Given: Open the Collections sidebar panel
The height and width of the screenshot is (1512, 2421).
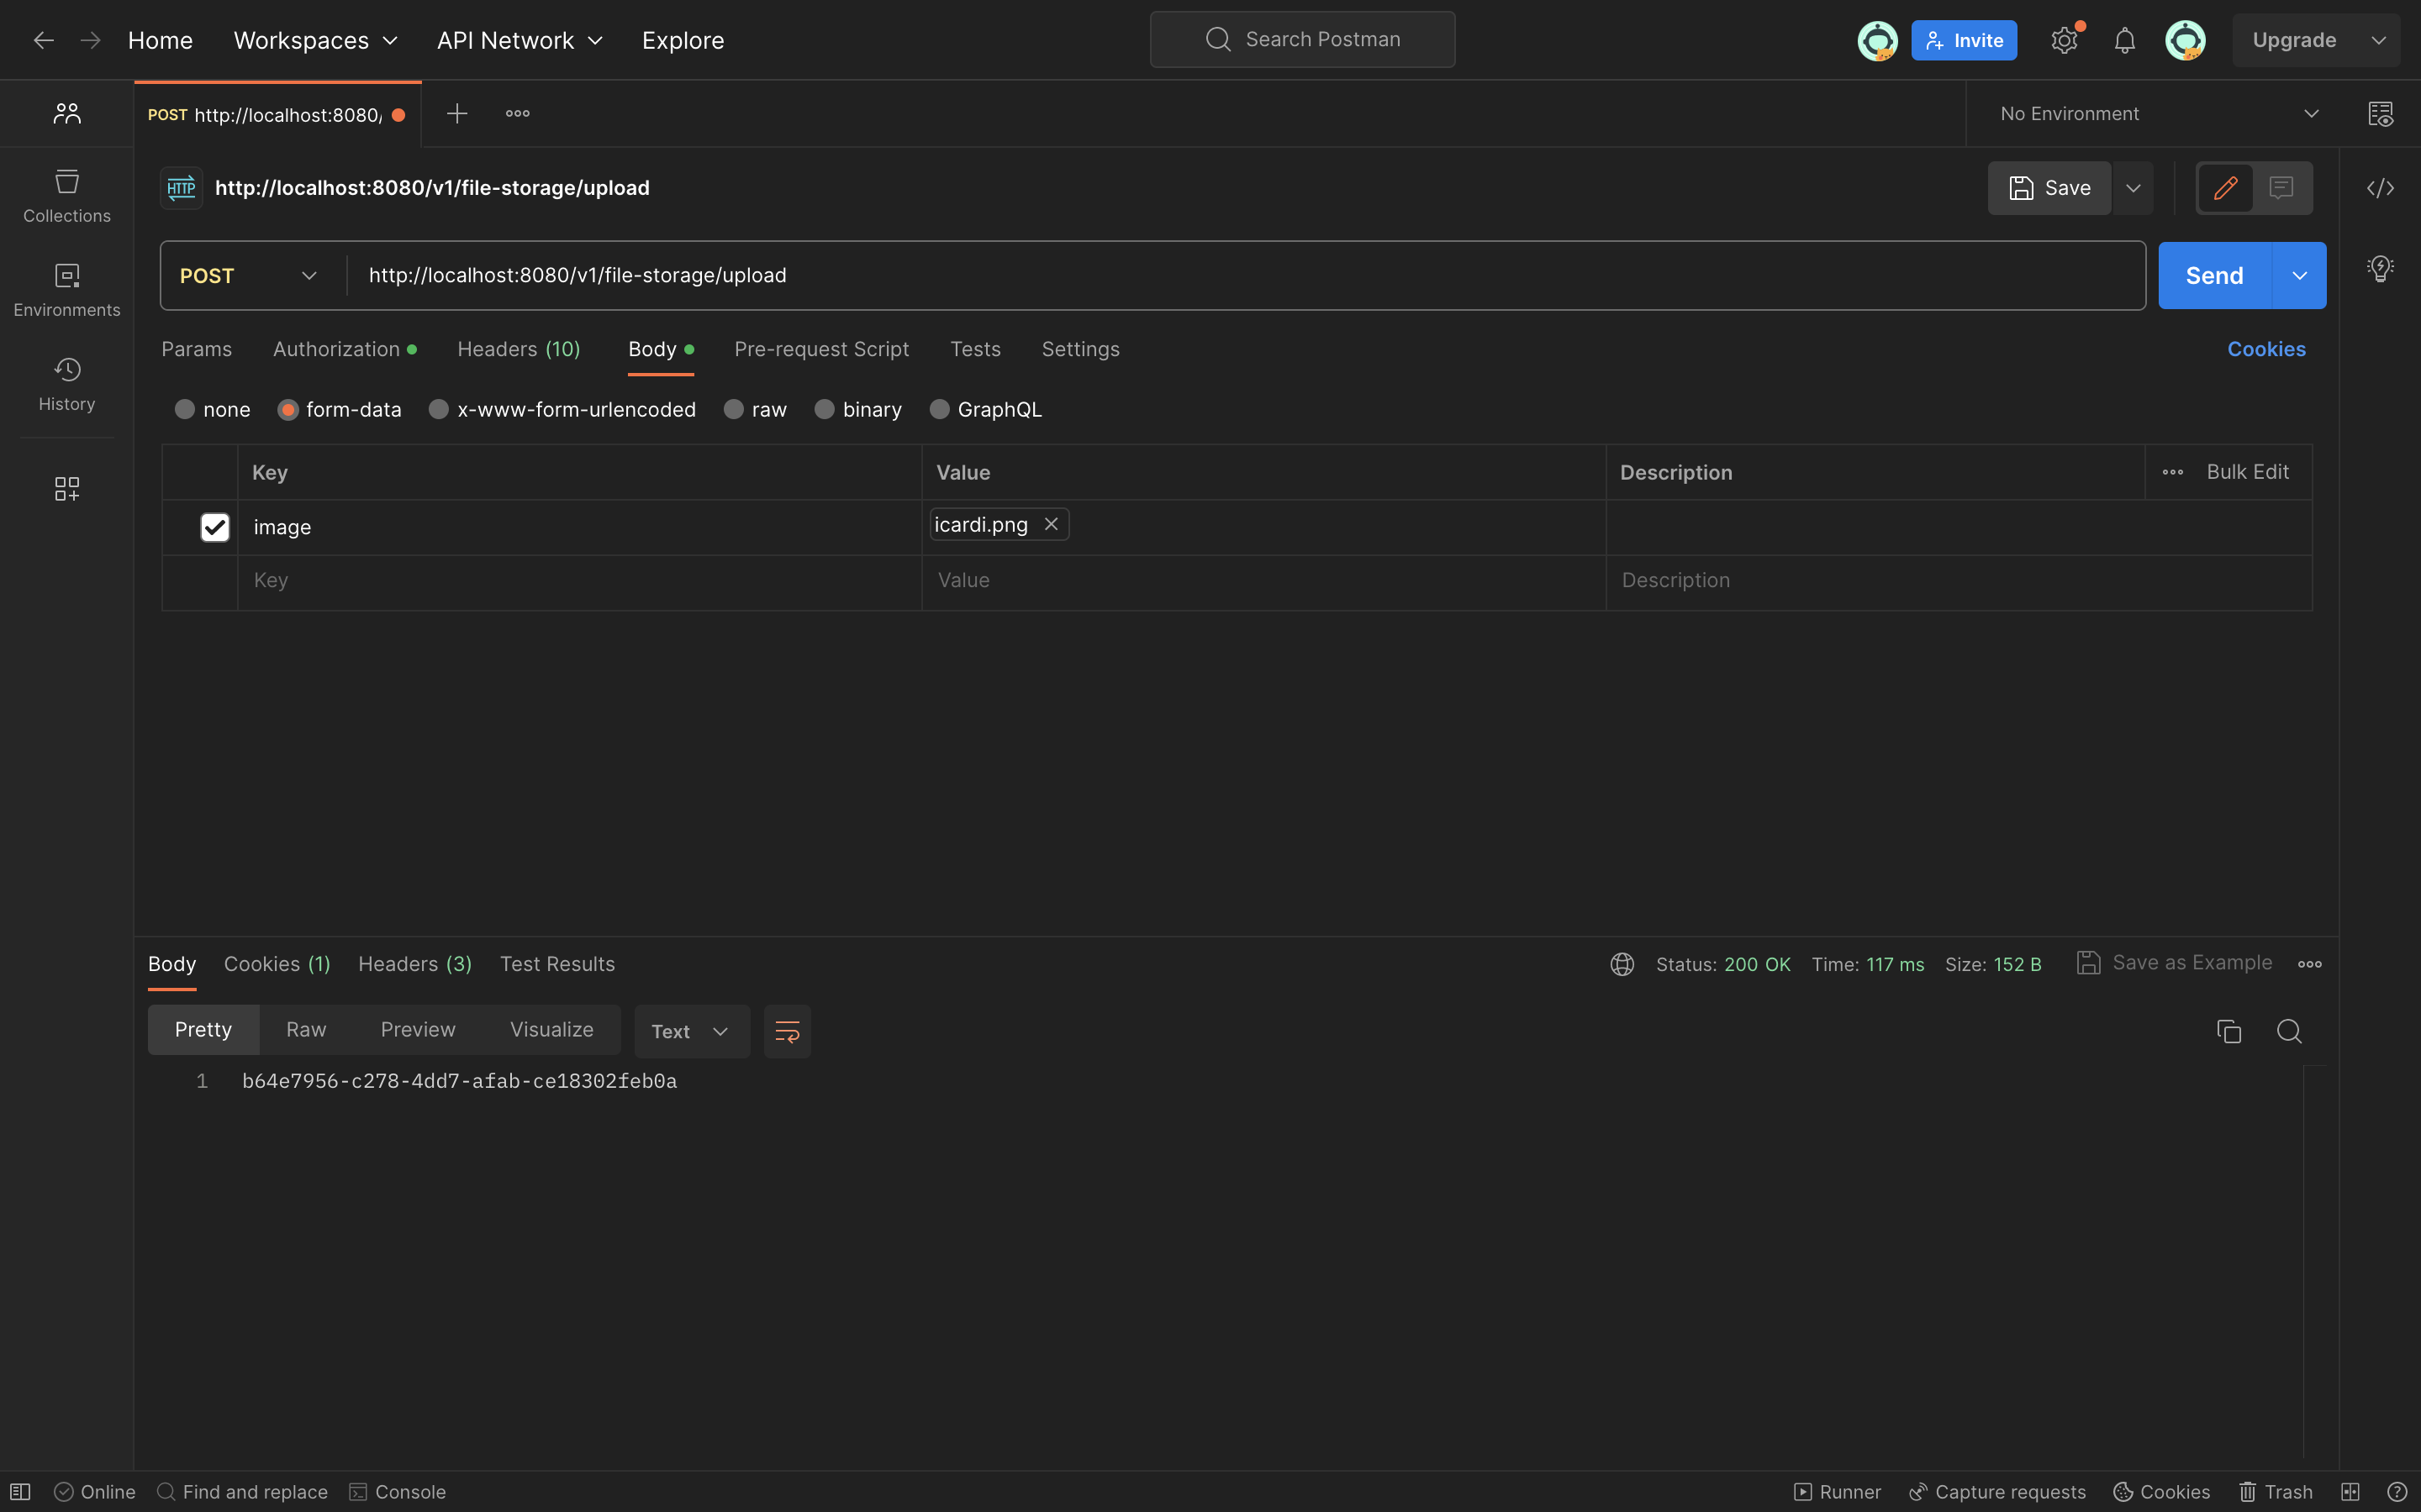Looking at the screenshot, I should (x=66, y=195).
